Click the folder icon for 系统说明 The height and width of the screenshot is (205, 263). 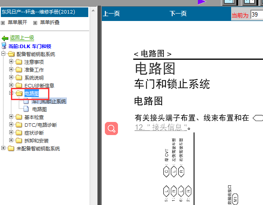click(19, 77)
